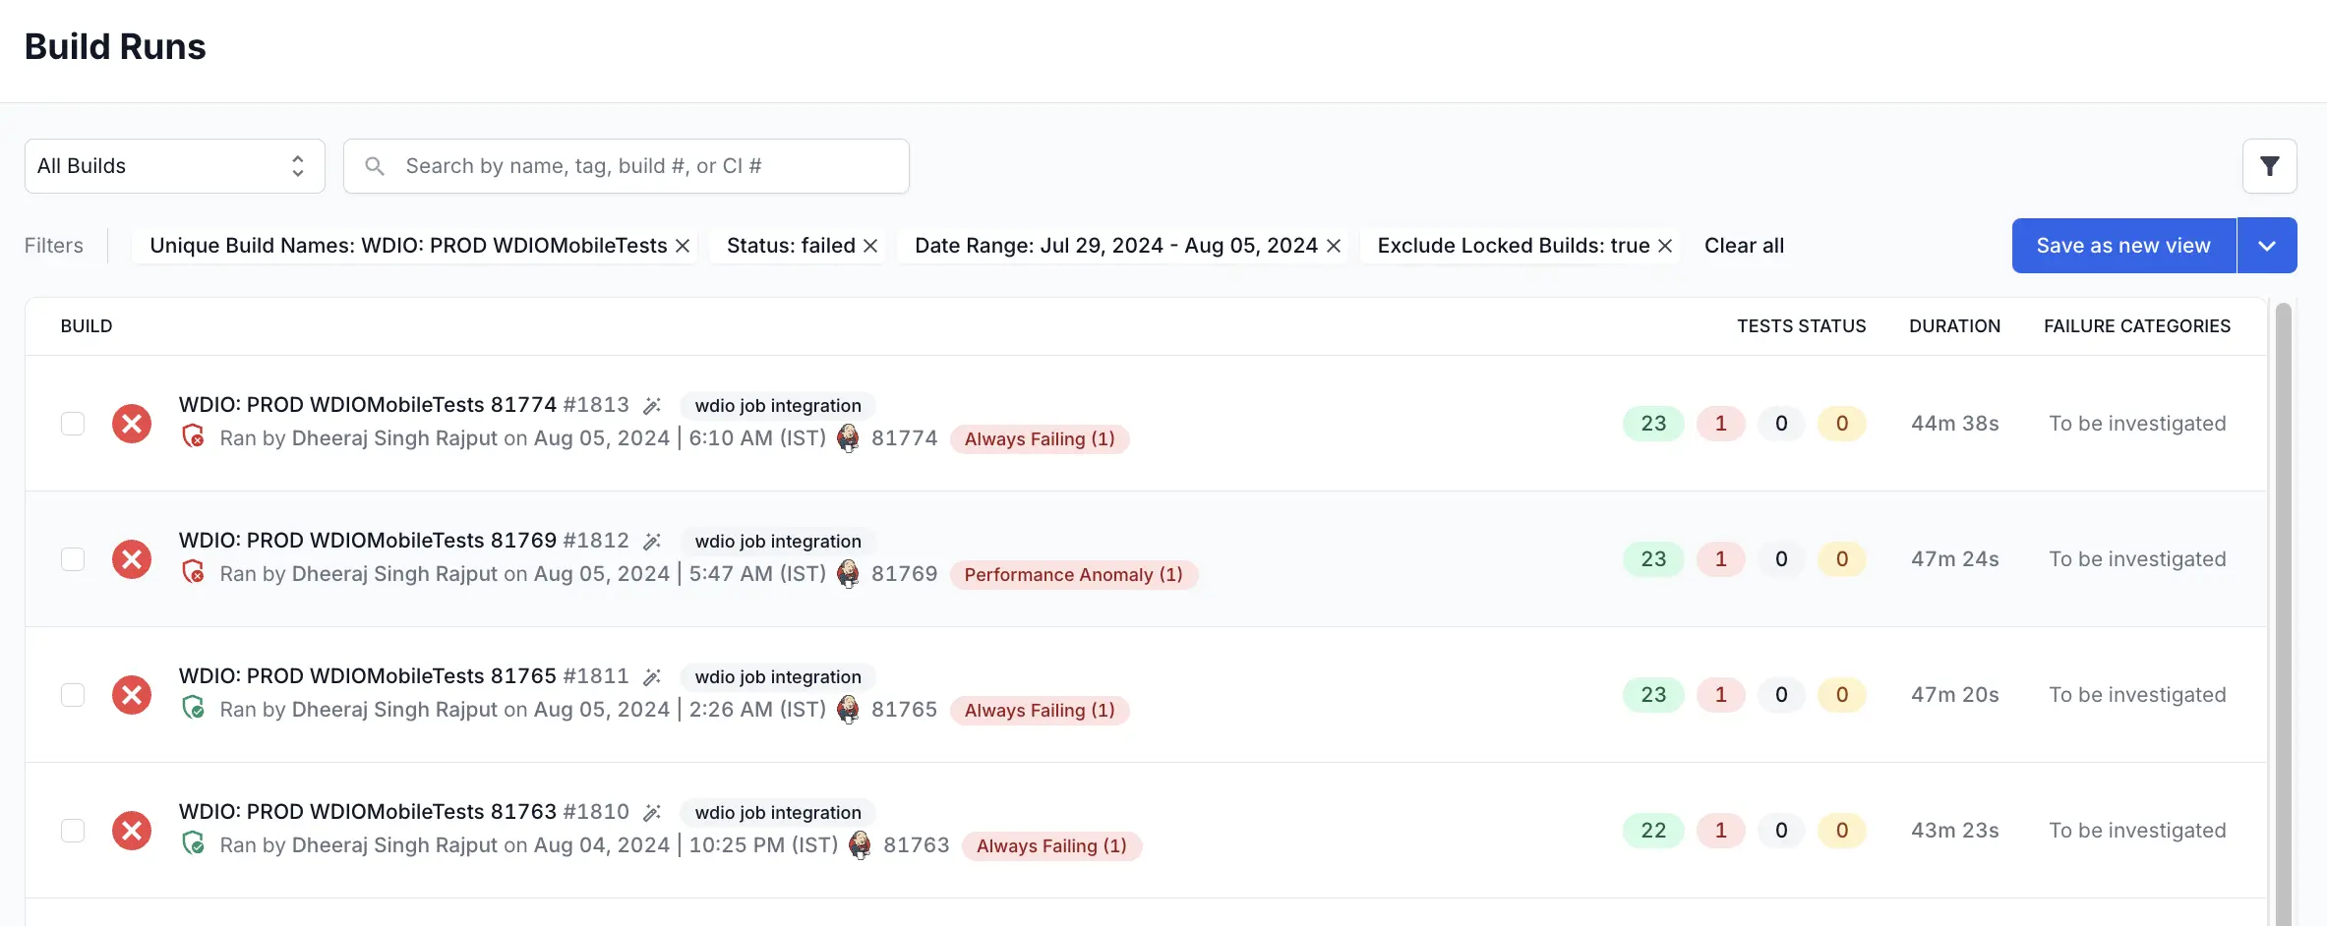Screen dimensions: 2327x926
Task: Click the Clear all filters link
Action: tap(1744, 246)
